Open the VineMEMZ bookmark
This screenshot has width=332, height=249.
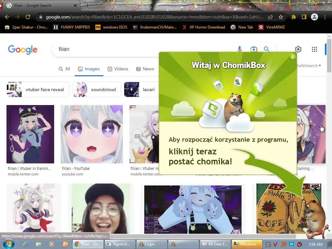click(272, 27)
